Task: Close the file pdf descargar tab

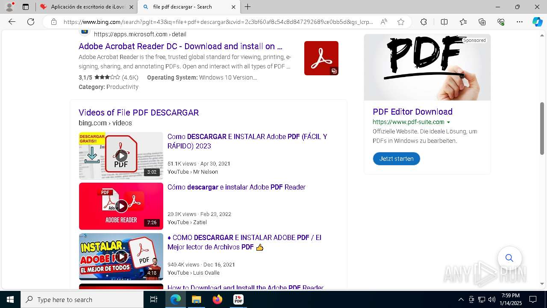Action: 233,7
